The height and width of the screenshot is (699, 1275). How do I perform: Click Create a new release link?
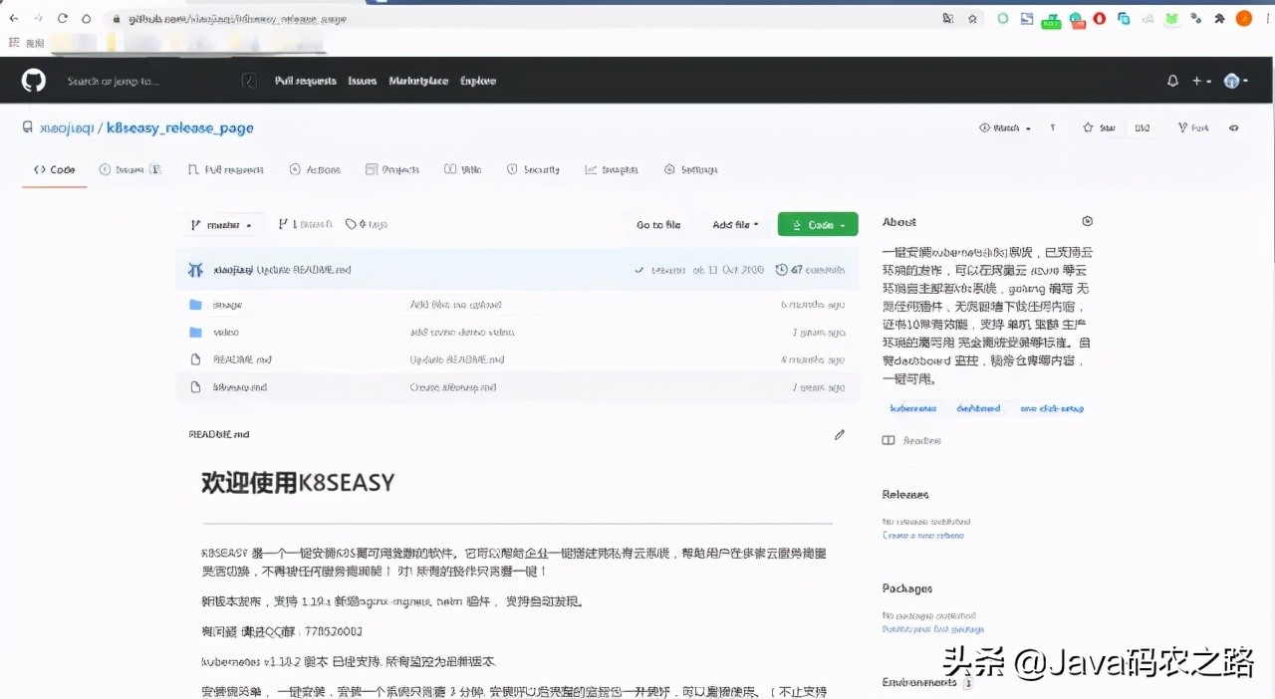pyautogui.click(x=923, y=536)
